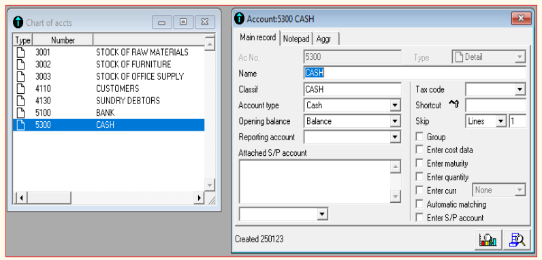Click document icon for account 5100

point(21,113)
